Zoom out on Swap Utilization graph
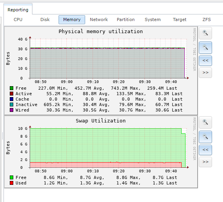Screen dimensions: 223x202 (x=205, y=137)
